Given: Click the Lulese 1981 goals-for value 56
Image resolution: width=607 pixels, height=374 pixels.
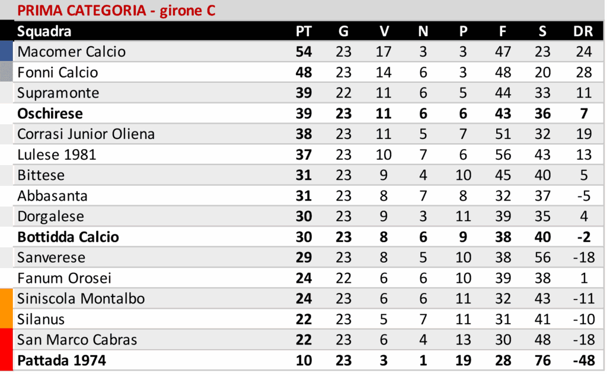Looking at the screenshot, I should [503, 155].
